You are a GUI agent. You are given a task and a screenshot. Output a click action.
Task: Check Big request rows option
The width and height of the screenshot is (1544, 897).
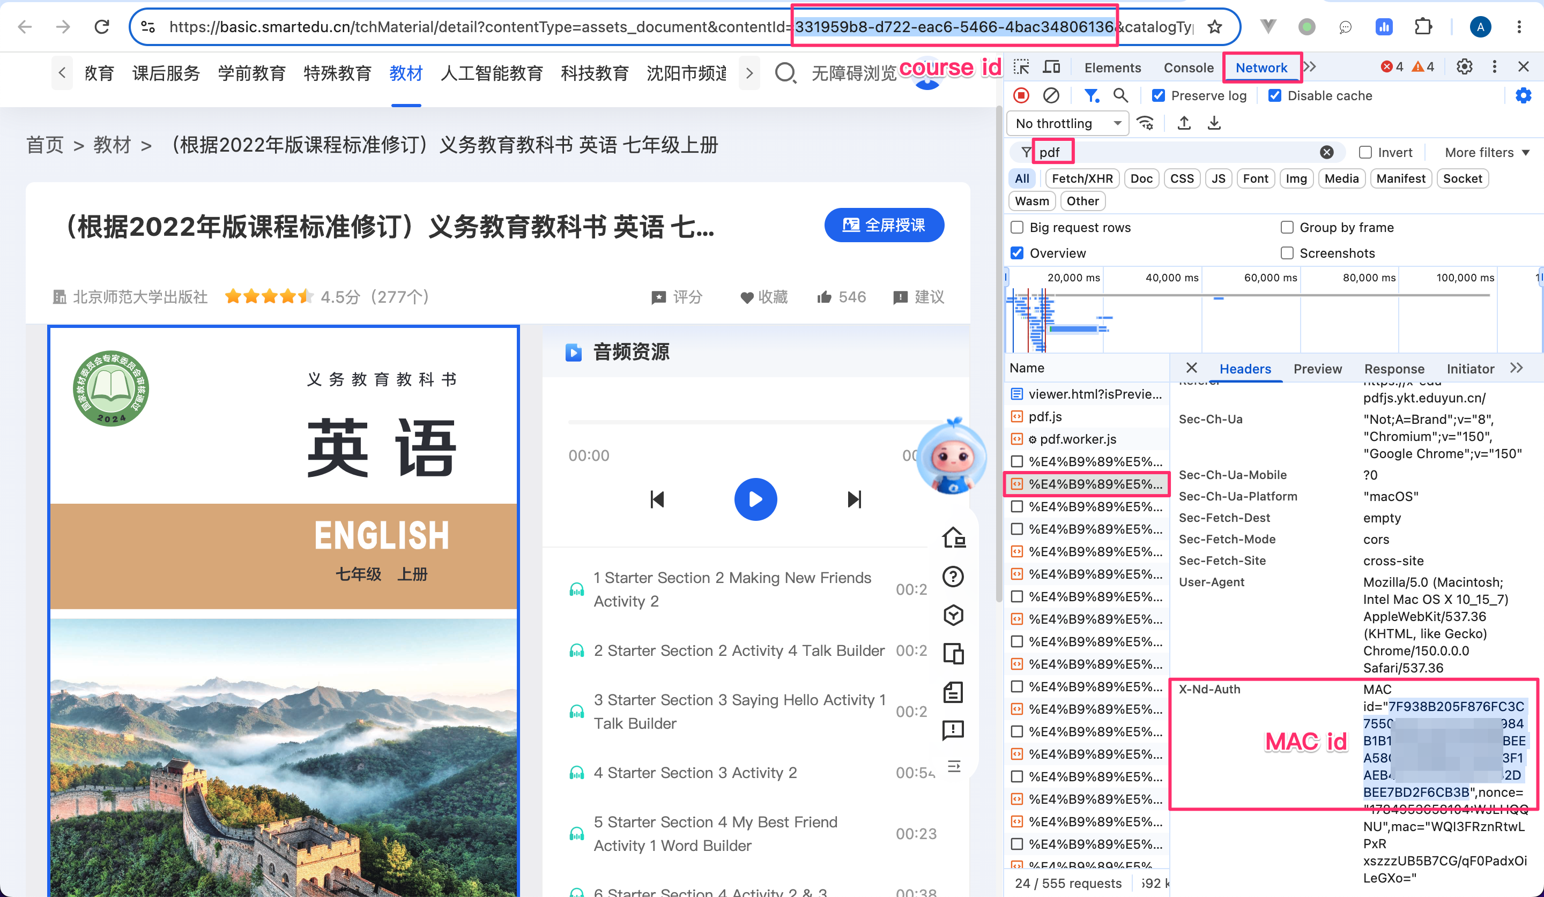coord(1017,227)
